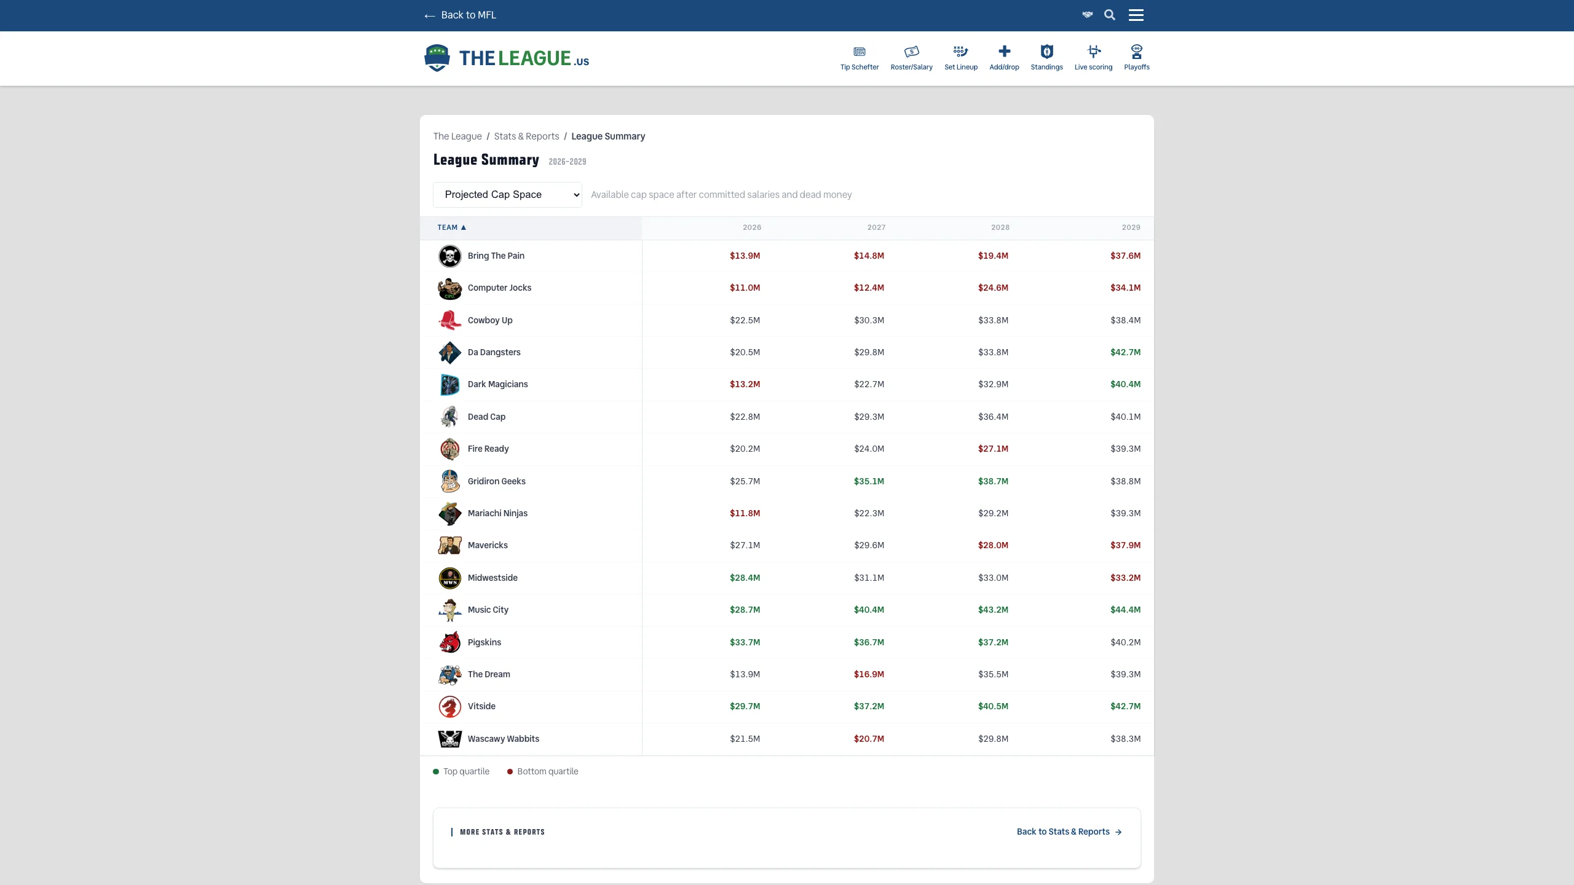Click Back to Stats & Reports link
The width and height of the screenshot is (1574, 885).
(1069, 832)
